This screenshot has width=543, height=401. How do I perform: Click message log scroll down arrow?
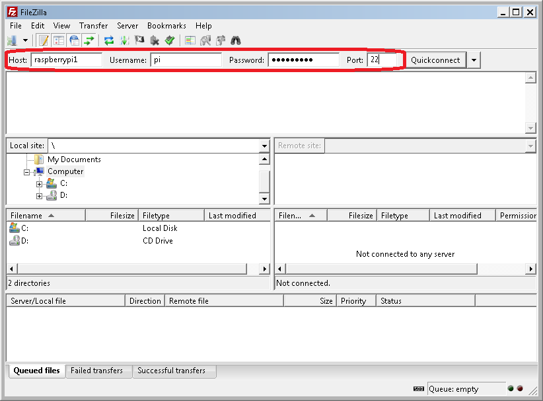530,128
